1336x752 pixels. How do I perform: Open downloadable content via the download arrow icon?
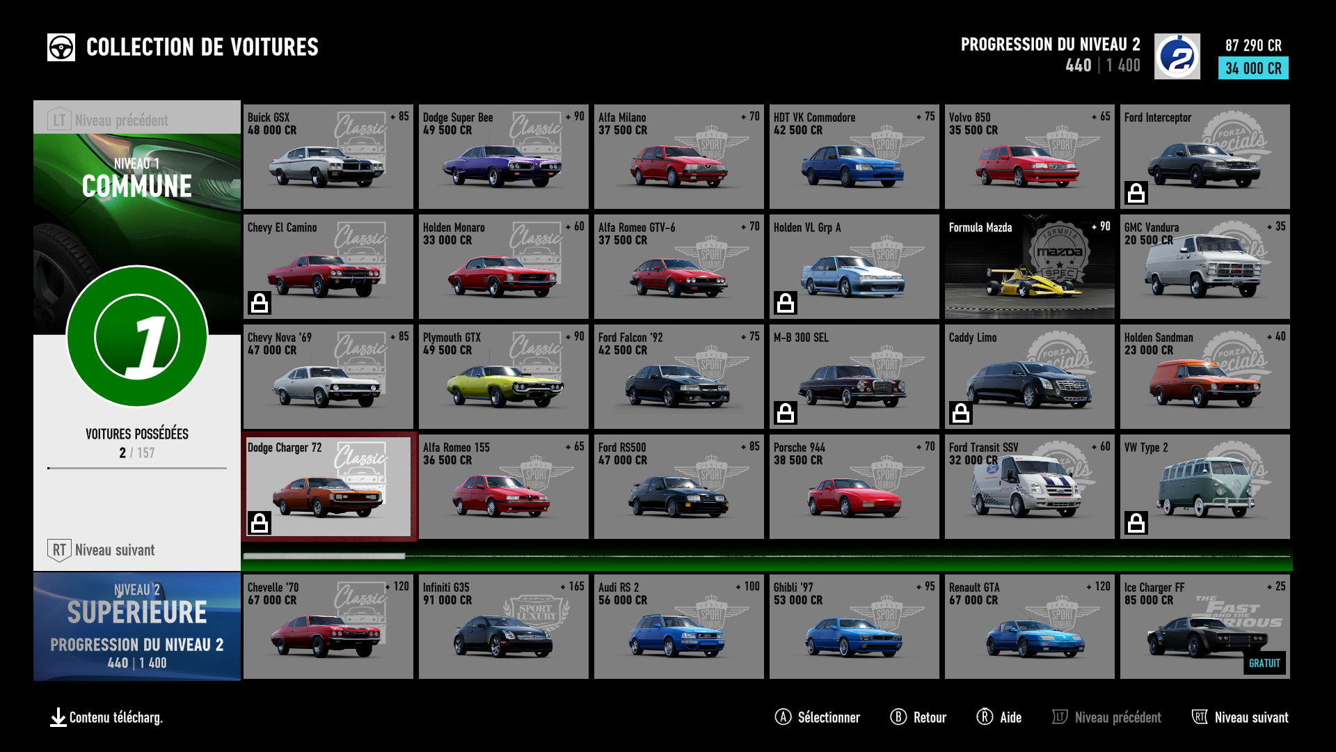pyautogui.click(x=59, y=717)
